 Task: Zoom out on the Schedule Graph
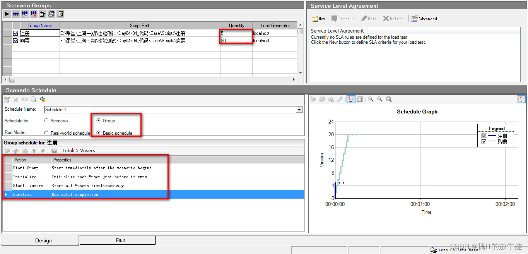click(x=379, y=99)
